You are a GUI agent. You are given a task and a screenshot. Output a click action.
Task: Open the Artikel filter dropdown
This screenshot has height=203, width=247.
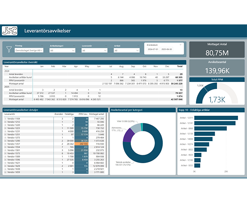(x=127, y=50)
